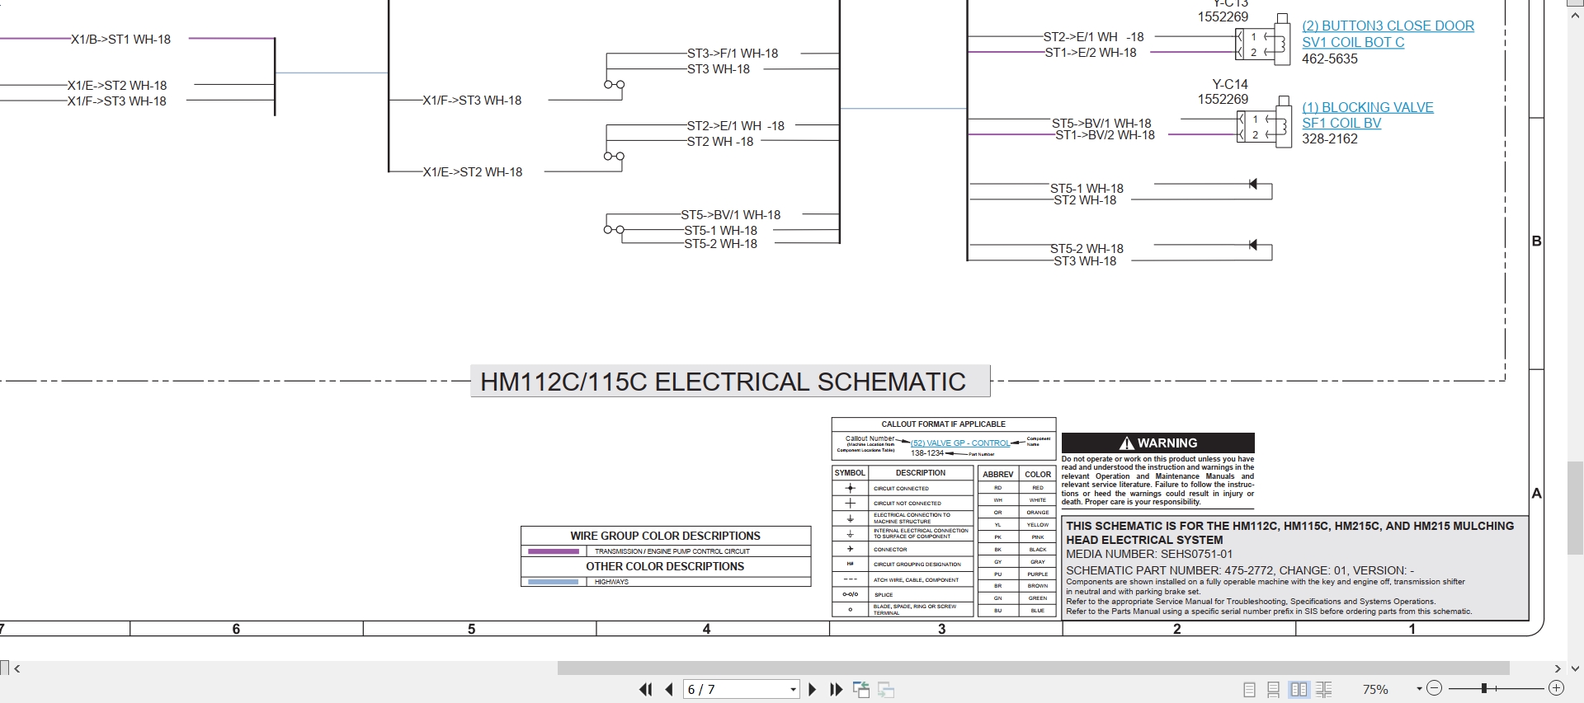This screenshot has width=1584, height=703.
Task: Click the vertical scrollbar thumb
Action: pyautogui.click(x=1575, y=508)
